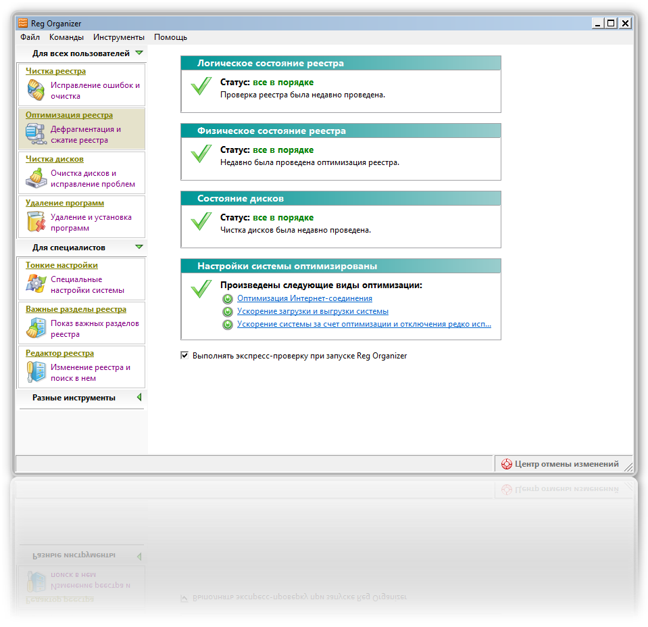
Task: Open Тонкие настройки link
Action: coord(61,265)
